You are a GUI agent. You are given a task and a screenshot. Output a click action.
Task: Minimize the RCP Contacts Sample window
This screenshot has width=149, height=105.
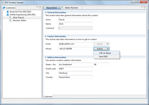click(133, 2)
